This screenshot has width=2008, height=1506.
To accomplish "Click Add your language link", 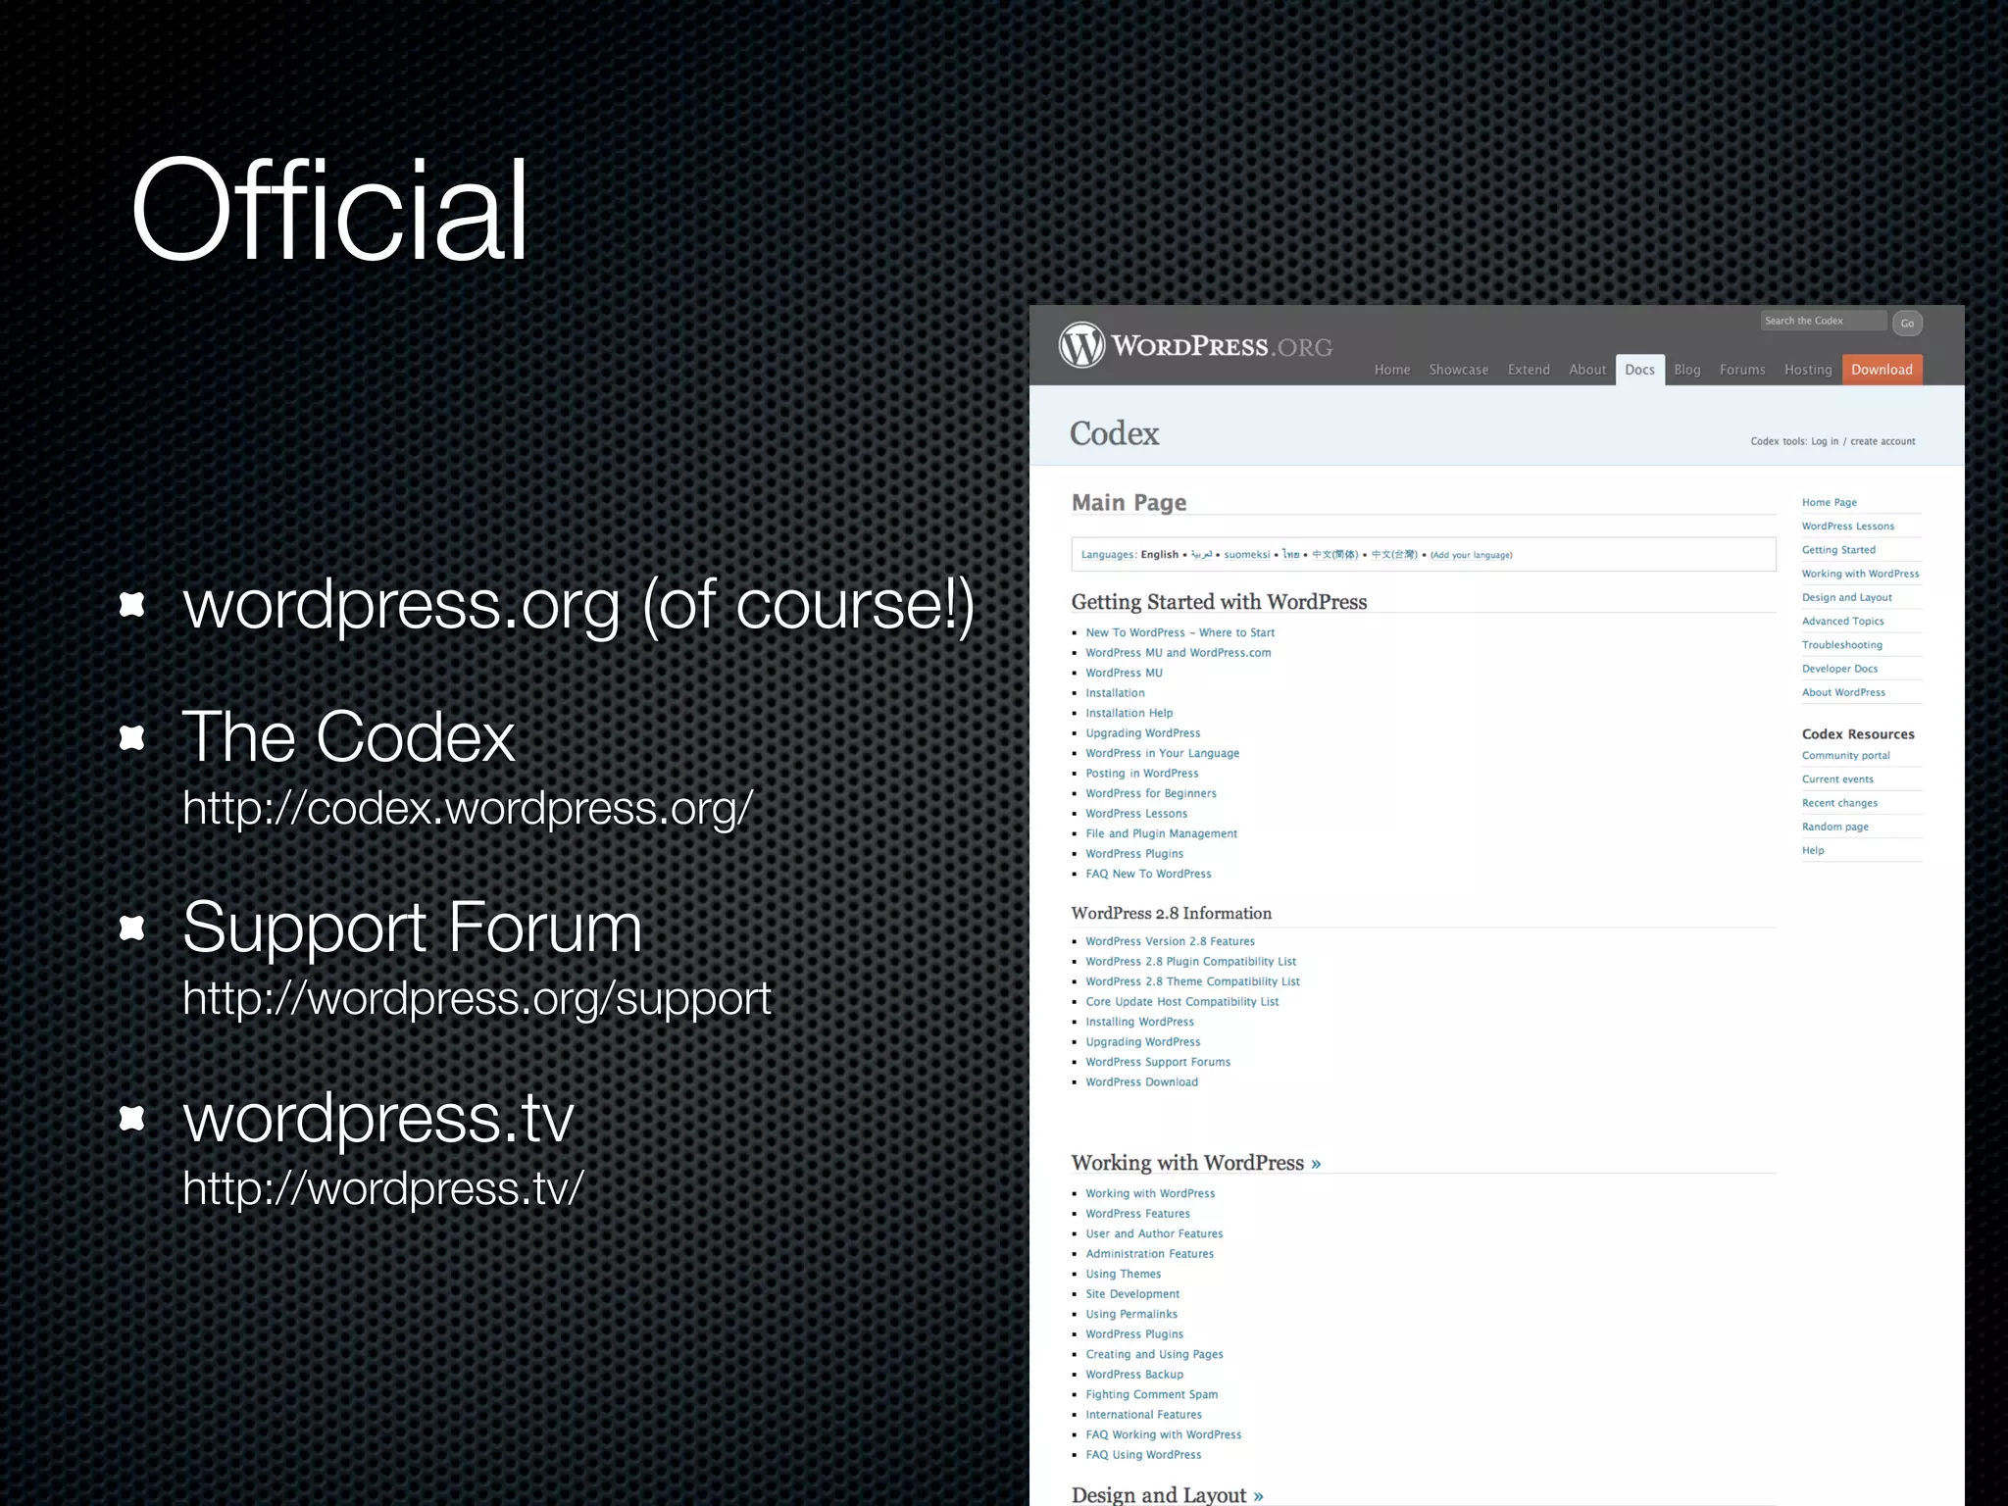I will pyautogui.click(x=1471, y=555).
